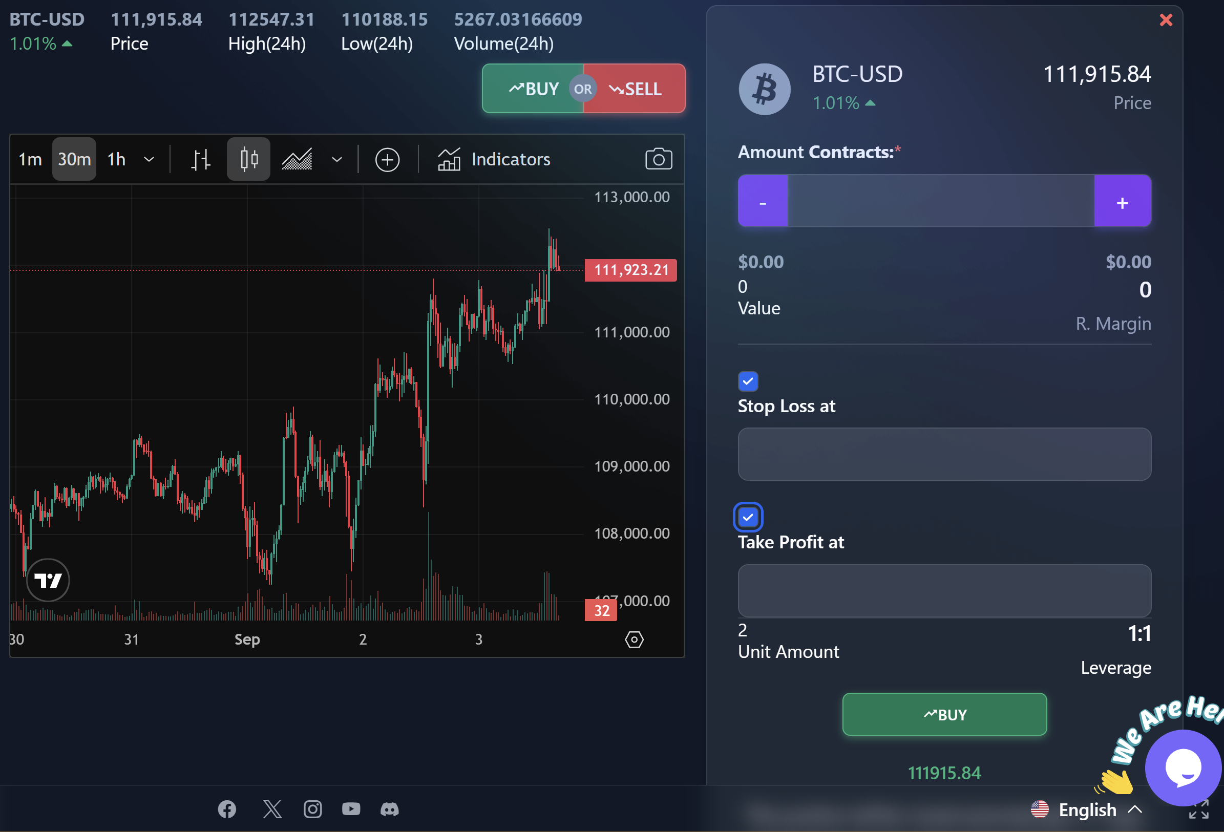Expand the time interval dropdown arrow

click(149, 159)
